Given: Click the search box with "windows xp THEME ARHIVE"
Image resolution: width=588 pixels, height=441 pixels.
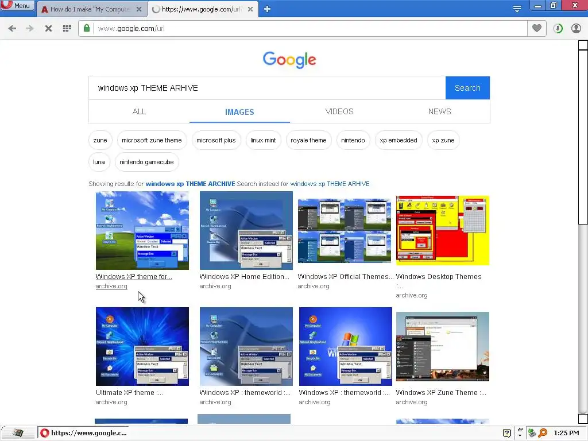Looking at the screenshot, I should click(267, 88).
